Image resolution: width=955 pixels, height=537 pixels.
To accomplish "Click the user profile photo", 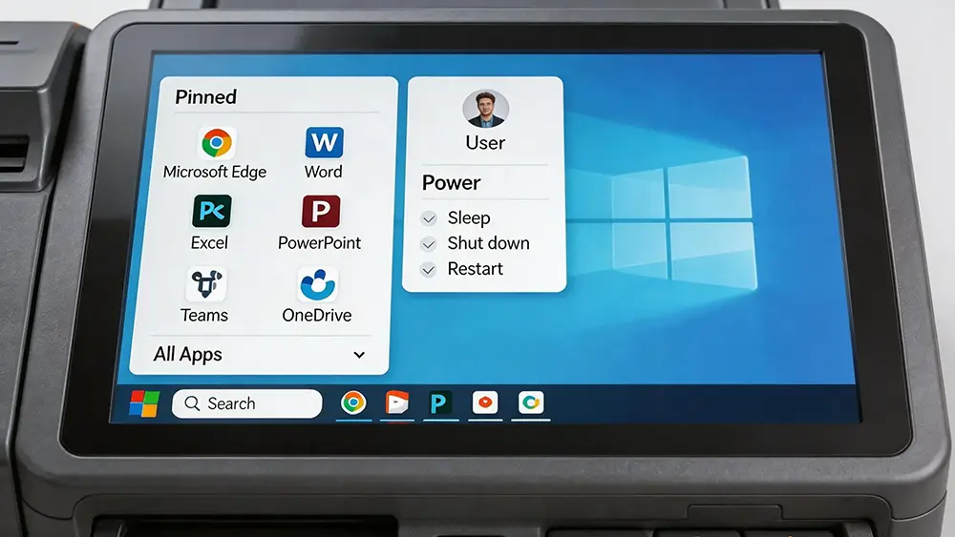I will pyautogui.click(x=485, y=109).
